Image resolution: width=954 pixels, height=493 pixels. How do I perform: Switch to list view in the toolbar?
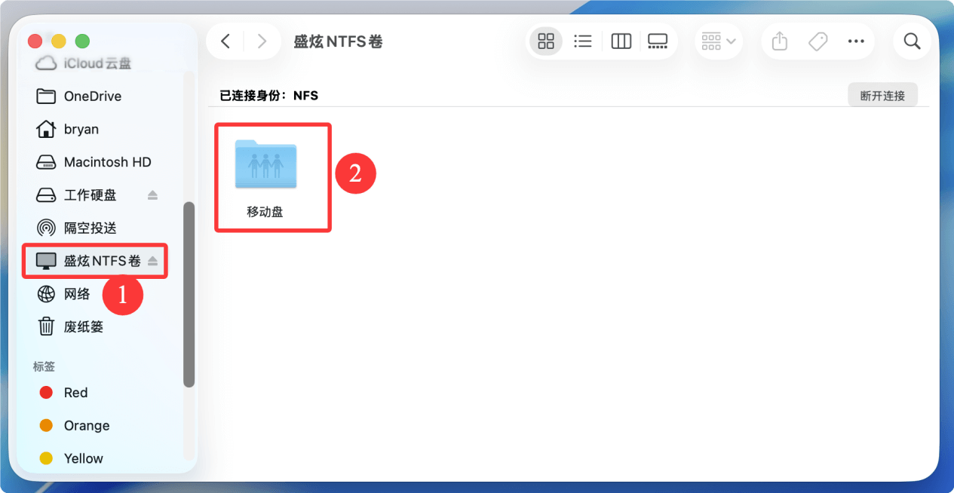click(582, 41)
